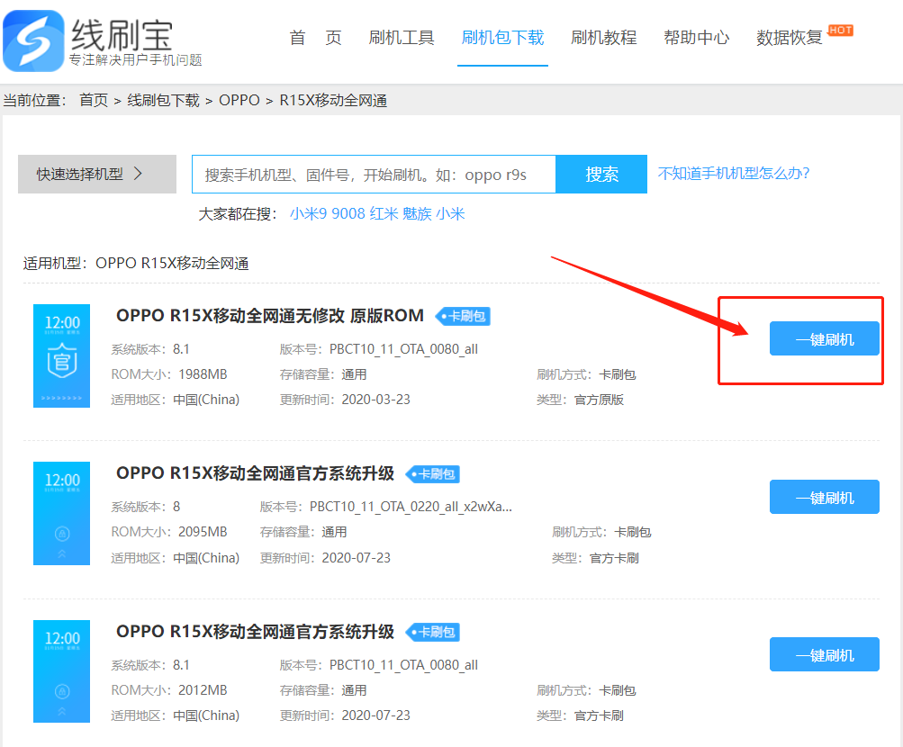Open the 首页 navigation tab
The image size is (903, 747).
[x=315, y=38]
